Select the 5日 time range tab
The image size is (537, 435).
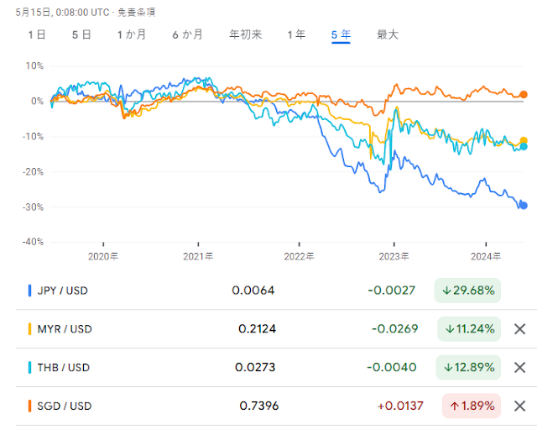coord(81,34)
